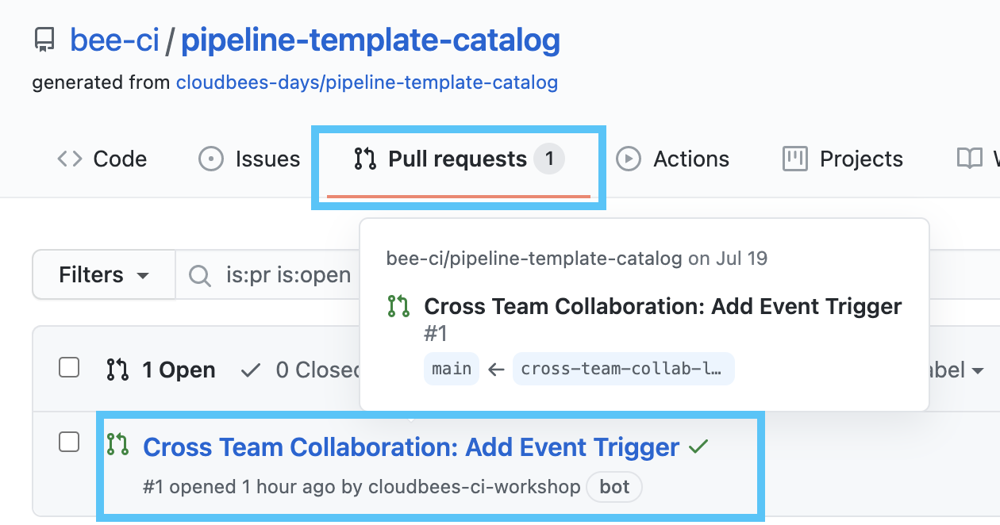
Task: Click the green check status icon
Action: coord(698,447)
